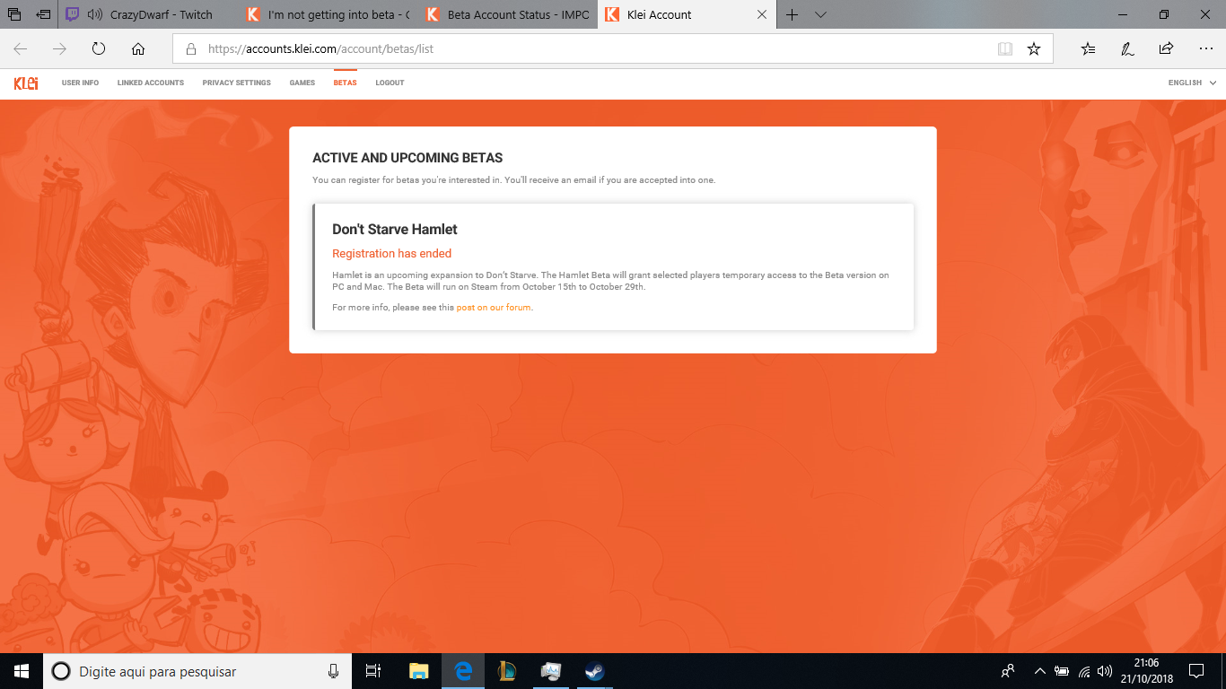Open the clock and calendar flyout
This screenshot has height=689, width=1226.
tap(1146, 671)
